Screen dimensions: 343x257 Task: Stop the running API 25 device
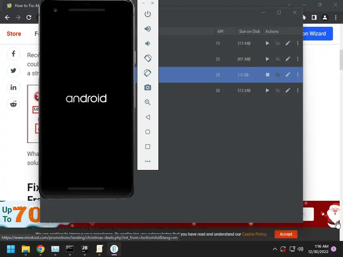click(267, 75)
